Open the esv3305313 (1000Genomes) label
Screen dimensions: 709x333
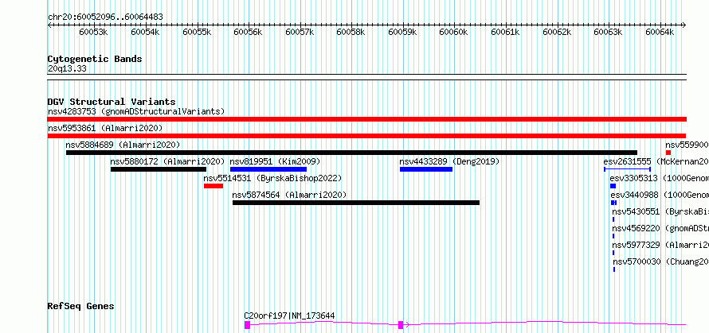pyautogui.click(x=660, y=178)
